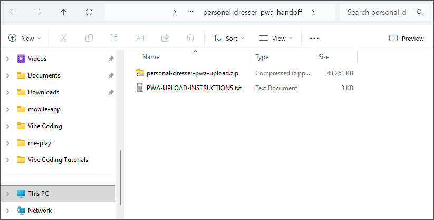The height and width of the screenshot is (220, 434).
Task: Refresh the current folder view
Action: 89,12
